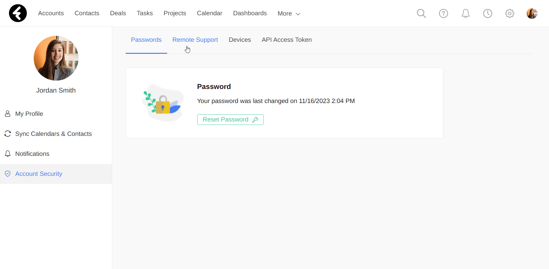This screenshot has width=549, height=269.
Task: Click the padlock illustration in the Password card
Action: coord(163,105)
